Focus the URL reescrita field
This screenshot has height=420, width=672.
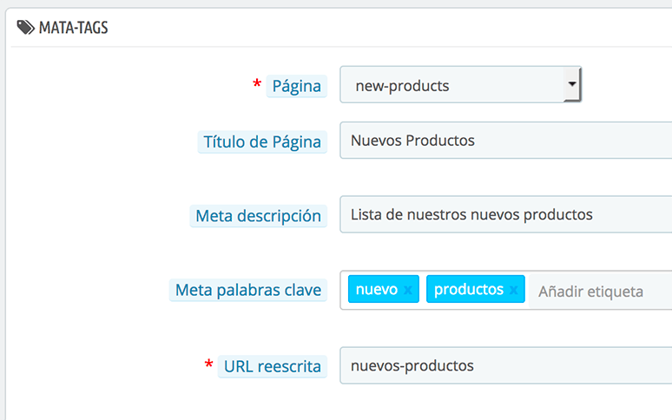click(x=505, y=365)
